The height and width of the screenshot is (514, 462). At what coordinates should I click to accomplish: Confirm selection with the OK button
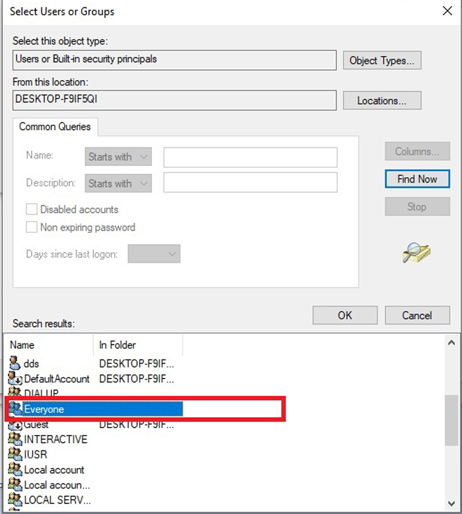pyautogui.click(x=345, y=315)
